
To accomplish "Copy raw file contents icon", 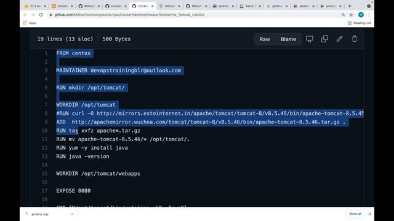I will click(324, 39).
